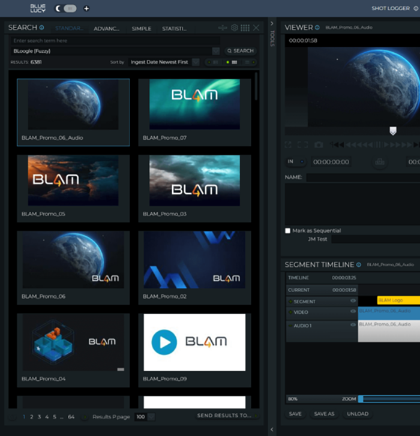
Task: Toggle AUDIO 1 track visibility eye
Action: click(x=353, y=325)
